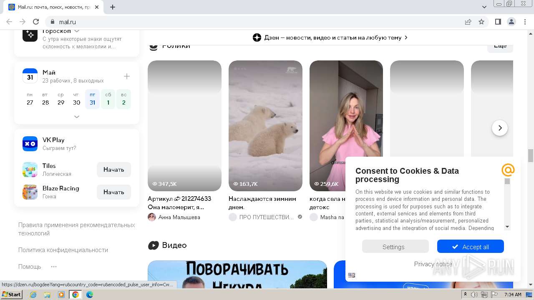The height and width of the screenshot is (300, 534).
Task: Open Chrome three-dot menu
Action: pyautogui.click(x=524, y=22)
